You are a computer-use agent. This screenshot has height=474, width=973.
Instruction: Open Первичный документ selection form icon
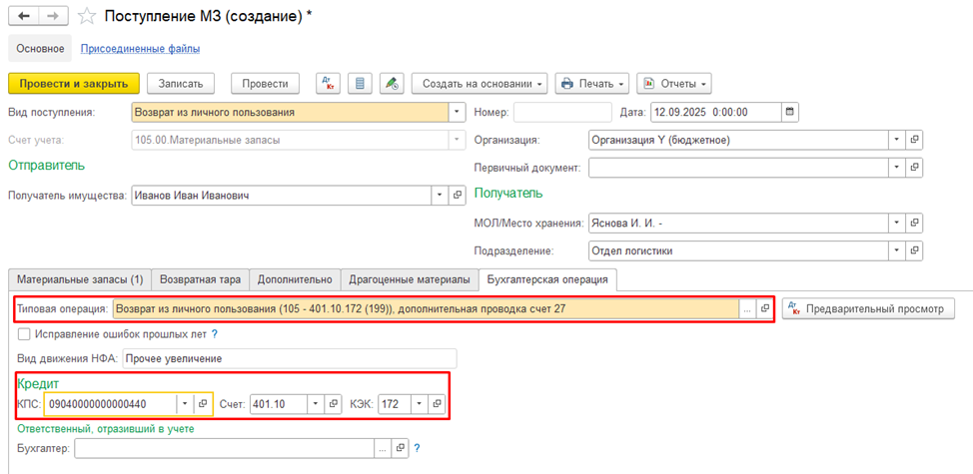914,168
